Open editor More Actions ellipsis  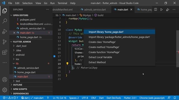(x=174, y=9)
